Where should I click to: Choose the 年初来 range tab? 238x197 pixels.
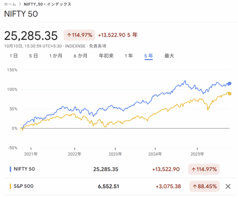(106, 56)
